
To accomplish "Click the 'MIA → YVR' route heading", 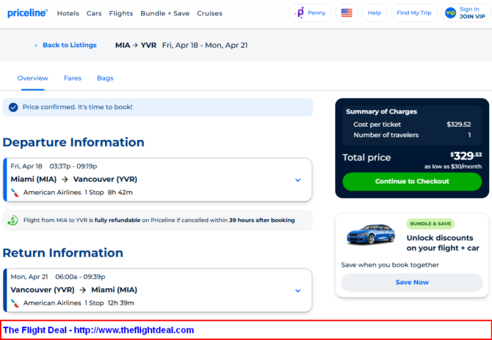I will coord(136,45).
